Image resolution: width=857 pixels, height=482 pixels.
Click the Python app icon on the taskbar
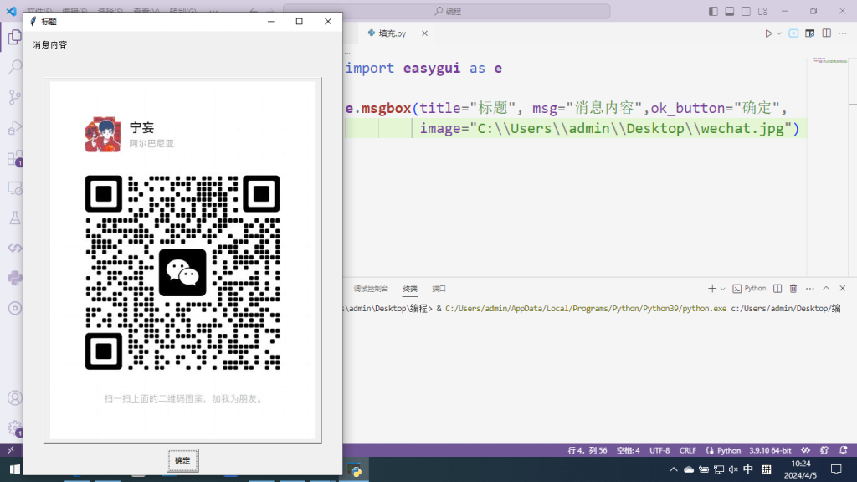[x=355, y=470]
